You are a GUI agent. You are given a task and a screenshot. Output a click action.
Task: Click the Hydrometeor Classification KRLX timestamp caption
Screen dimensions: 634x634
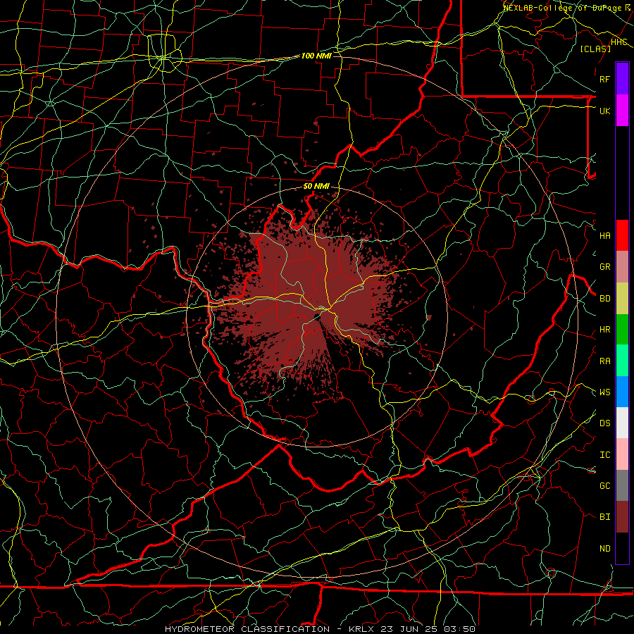(320, 629)
